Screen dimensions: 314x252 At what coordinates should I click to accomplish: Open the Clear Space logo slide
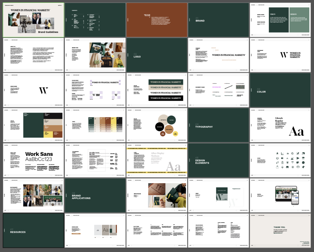click(95, 90)
